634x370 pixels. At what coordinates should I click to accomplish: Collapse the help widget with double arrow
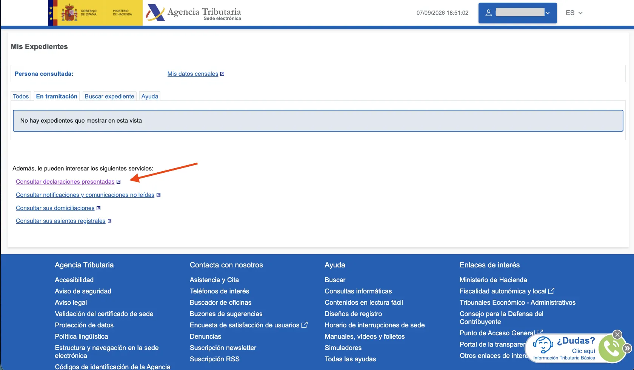627,348
